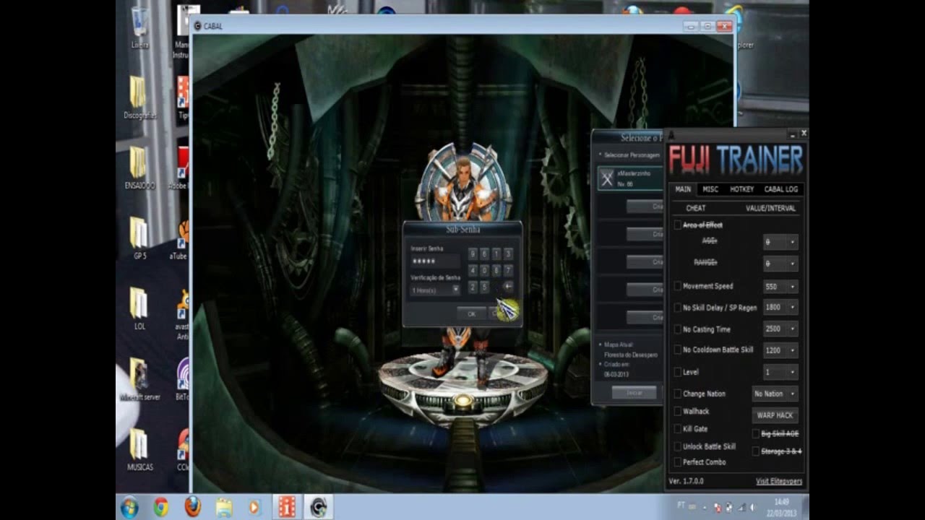925x520 pixels.
Task: Follow the Visit Elitepvpers link
Action: pyautogui.click(x=779, y=481)
